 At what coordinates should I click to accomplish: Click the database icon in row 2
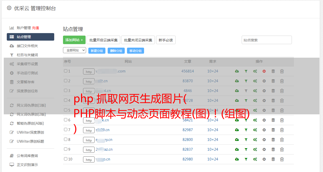coord(273,81)
